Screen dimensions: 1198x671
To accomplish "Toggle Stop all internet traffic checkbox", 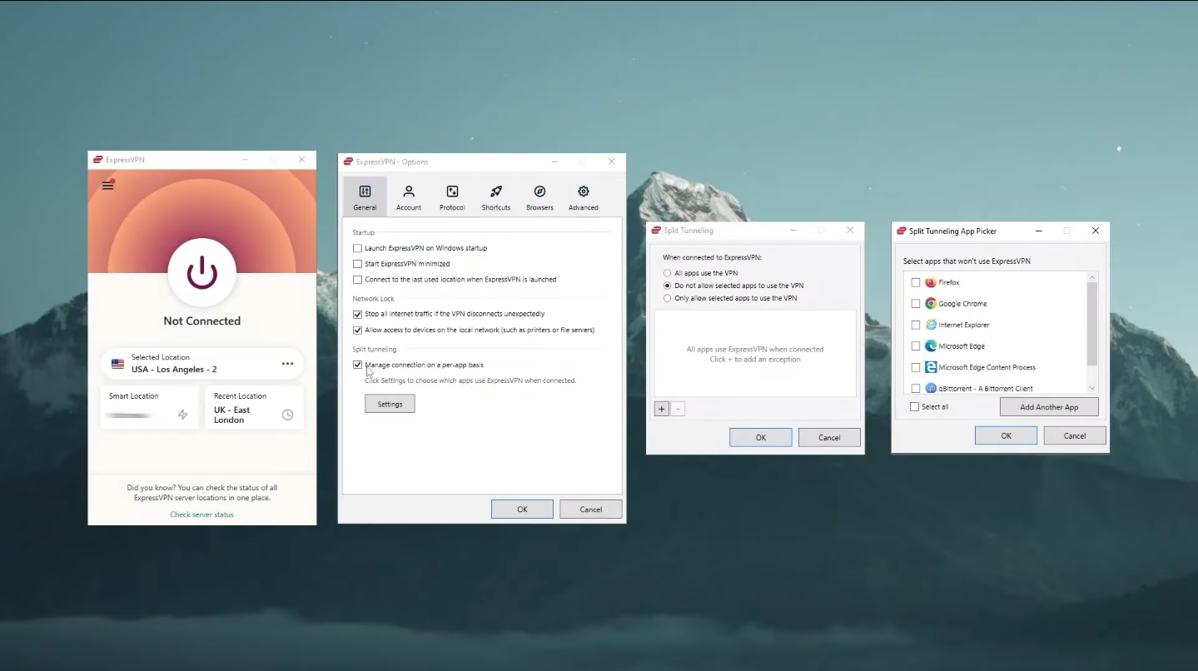I will 357,314.
